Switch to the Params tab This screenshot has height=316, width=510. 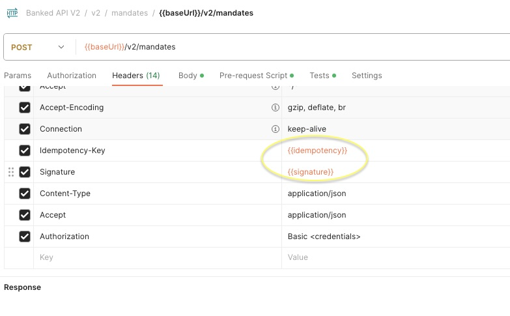pos(18,76)
